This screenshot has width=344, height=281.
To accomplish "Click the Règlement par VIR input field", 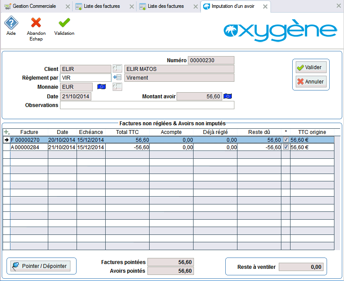I will [85, 78].
